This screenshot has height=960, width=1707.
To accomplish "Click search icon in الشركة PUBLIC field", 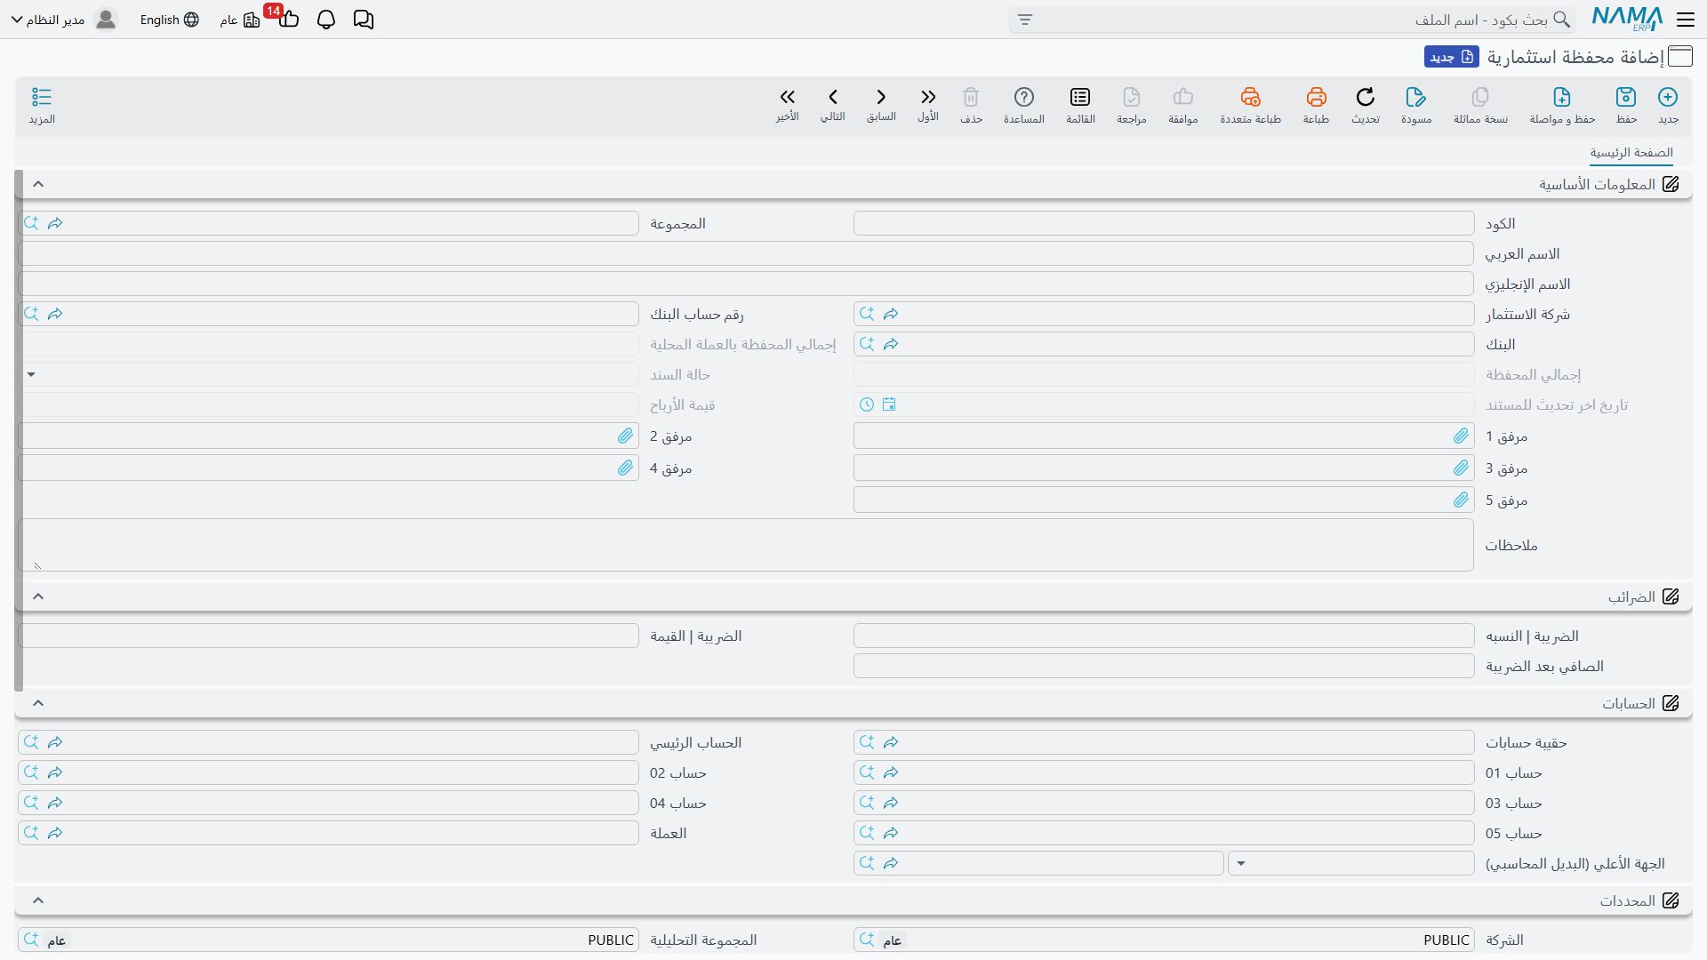I will [867, 940].
